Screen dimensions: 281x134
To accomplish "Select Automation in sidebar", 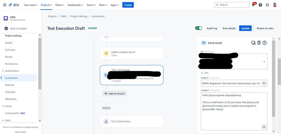I will pyautogui.click(x=19, y=78).
